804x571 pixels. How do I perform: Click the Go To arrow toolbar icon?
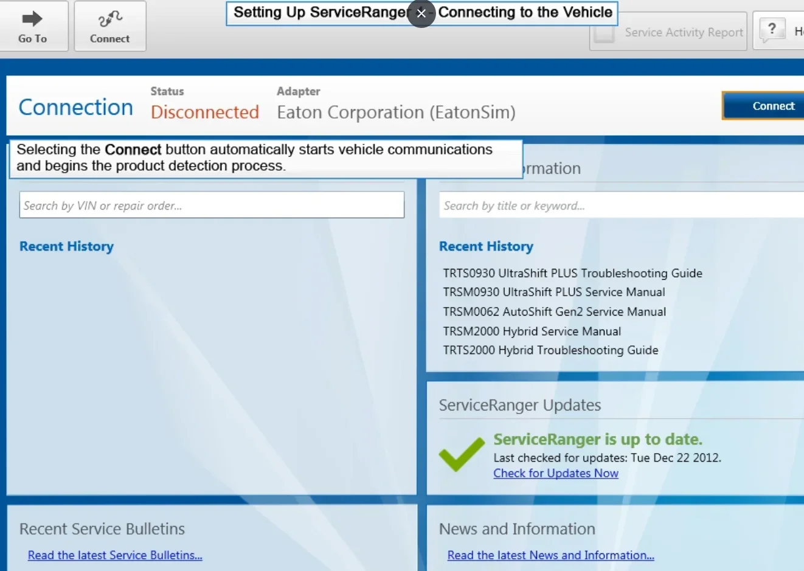(32, 19)
